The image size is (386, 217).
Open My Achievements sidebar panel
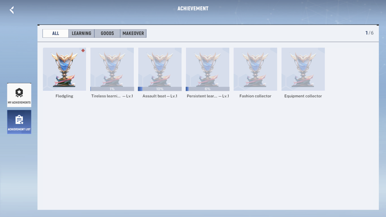(x=19, y=95)
